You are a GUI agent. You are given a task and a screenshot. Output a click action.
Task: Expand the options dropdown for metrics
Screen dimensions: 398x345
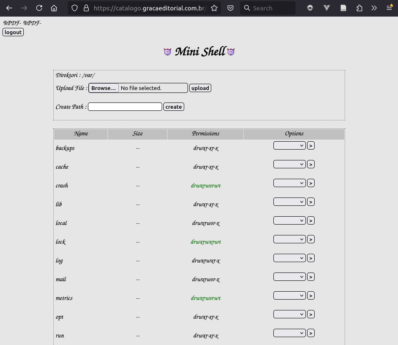click(x=289, y=295)
